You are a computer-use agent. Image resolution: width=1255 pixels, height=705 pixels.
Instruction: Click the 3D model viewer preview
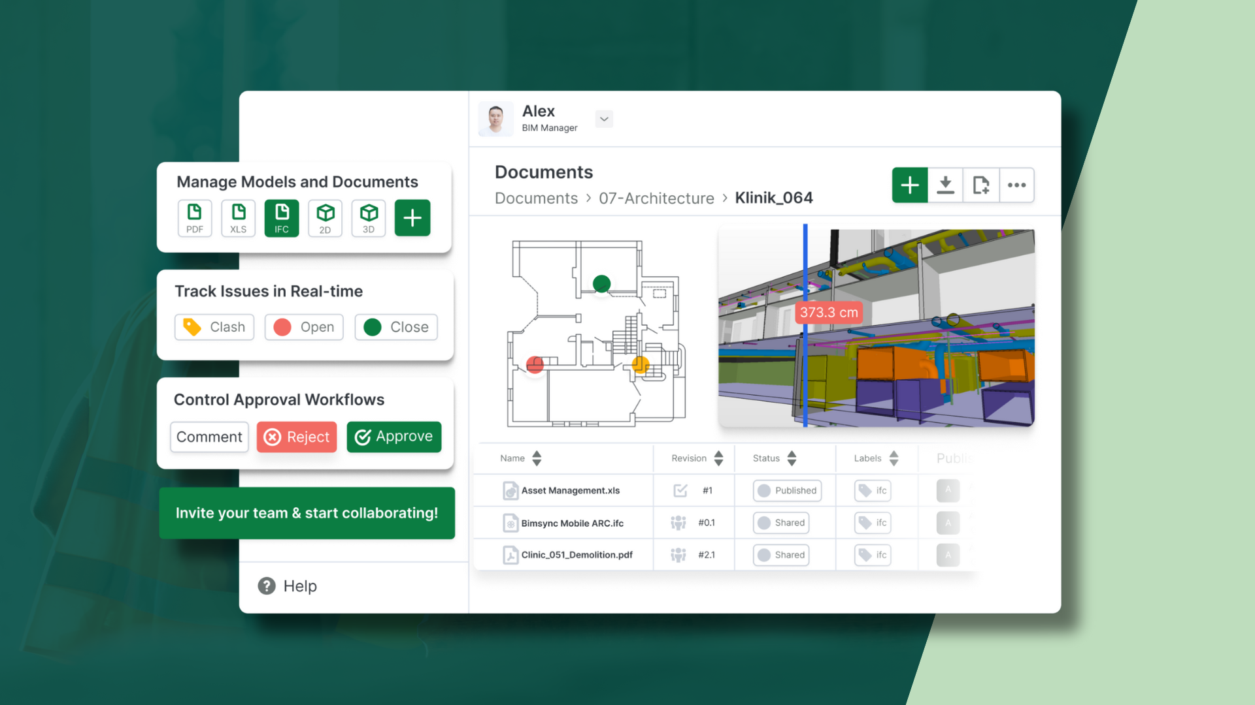(876, 328)
